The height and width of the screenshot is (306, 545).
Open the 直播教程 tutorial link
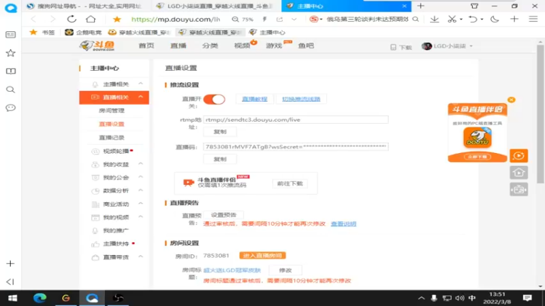click(254, 99)
